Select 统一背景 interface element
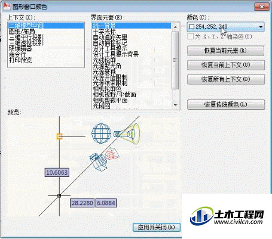Viewport: 272px width, 239px height. coord(132,26)
